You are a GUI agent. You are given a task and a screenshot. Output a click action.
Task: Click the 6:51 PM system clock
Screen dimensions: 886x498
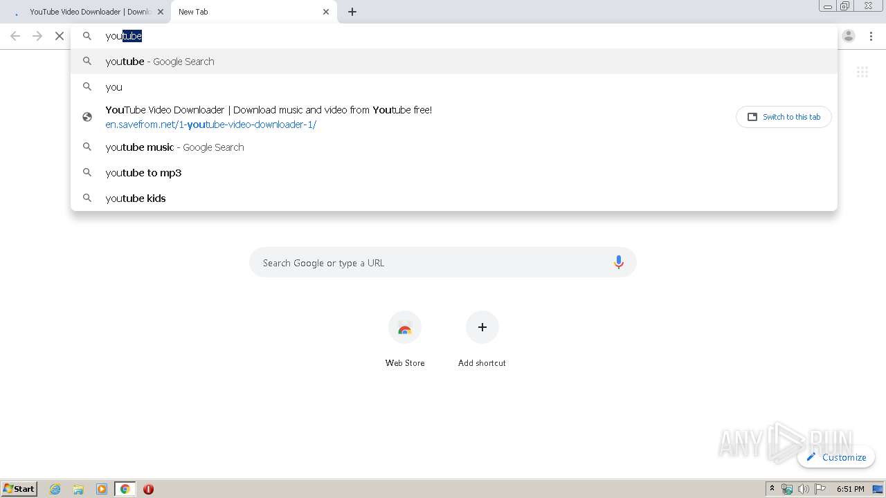click(x=850, y=489)
